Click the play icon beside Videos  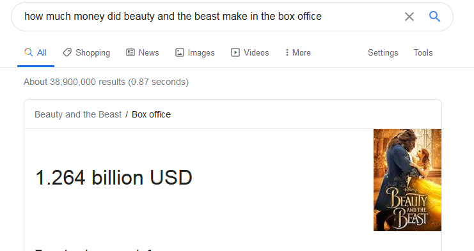point(235,52)
